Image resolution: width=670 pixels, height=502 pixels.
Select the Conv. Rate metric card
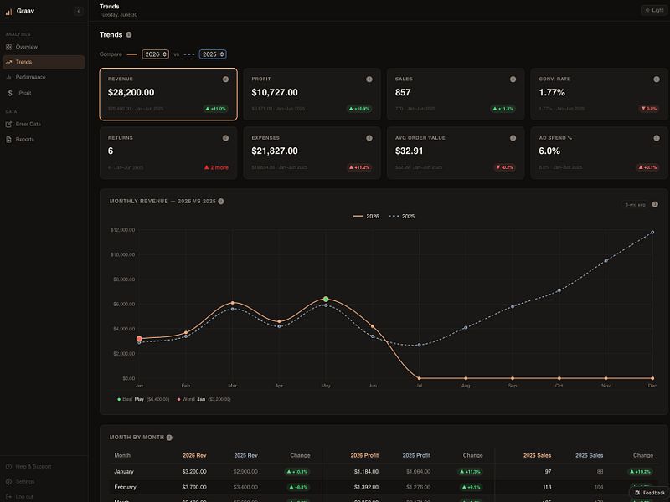[x=599, y=95]
